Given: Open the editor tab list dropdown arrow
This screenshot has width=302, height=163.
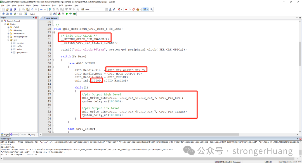Looking at the screenshot, I should point(297,18).
